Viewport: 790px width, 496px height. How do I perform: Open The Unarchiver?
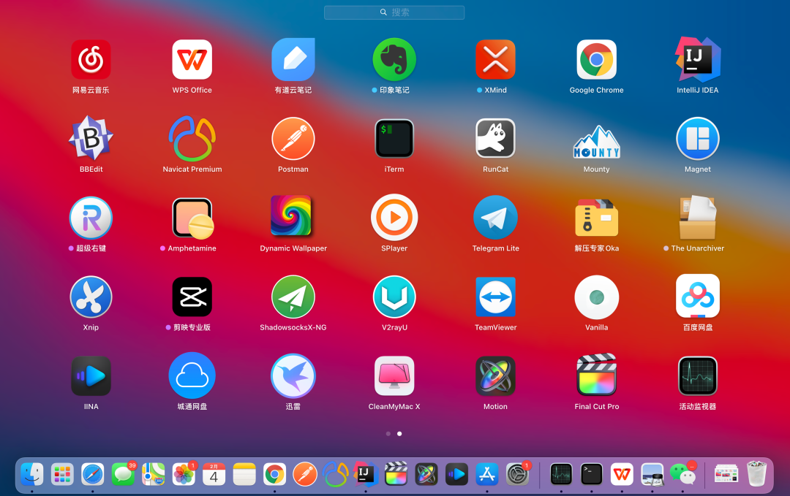click(698, 217)
